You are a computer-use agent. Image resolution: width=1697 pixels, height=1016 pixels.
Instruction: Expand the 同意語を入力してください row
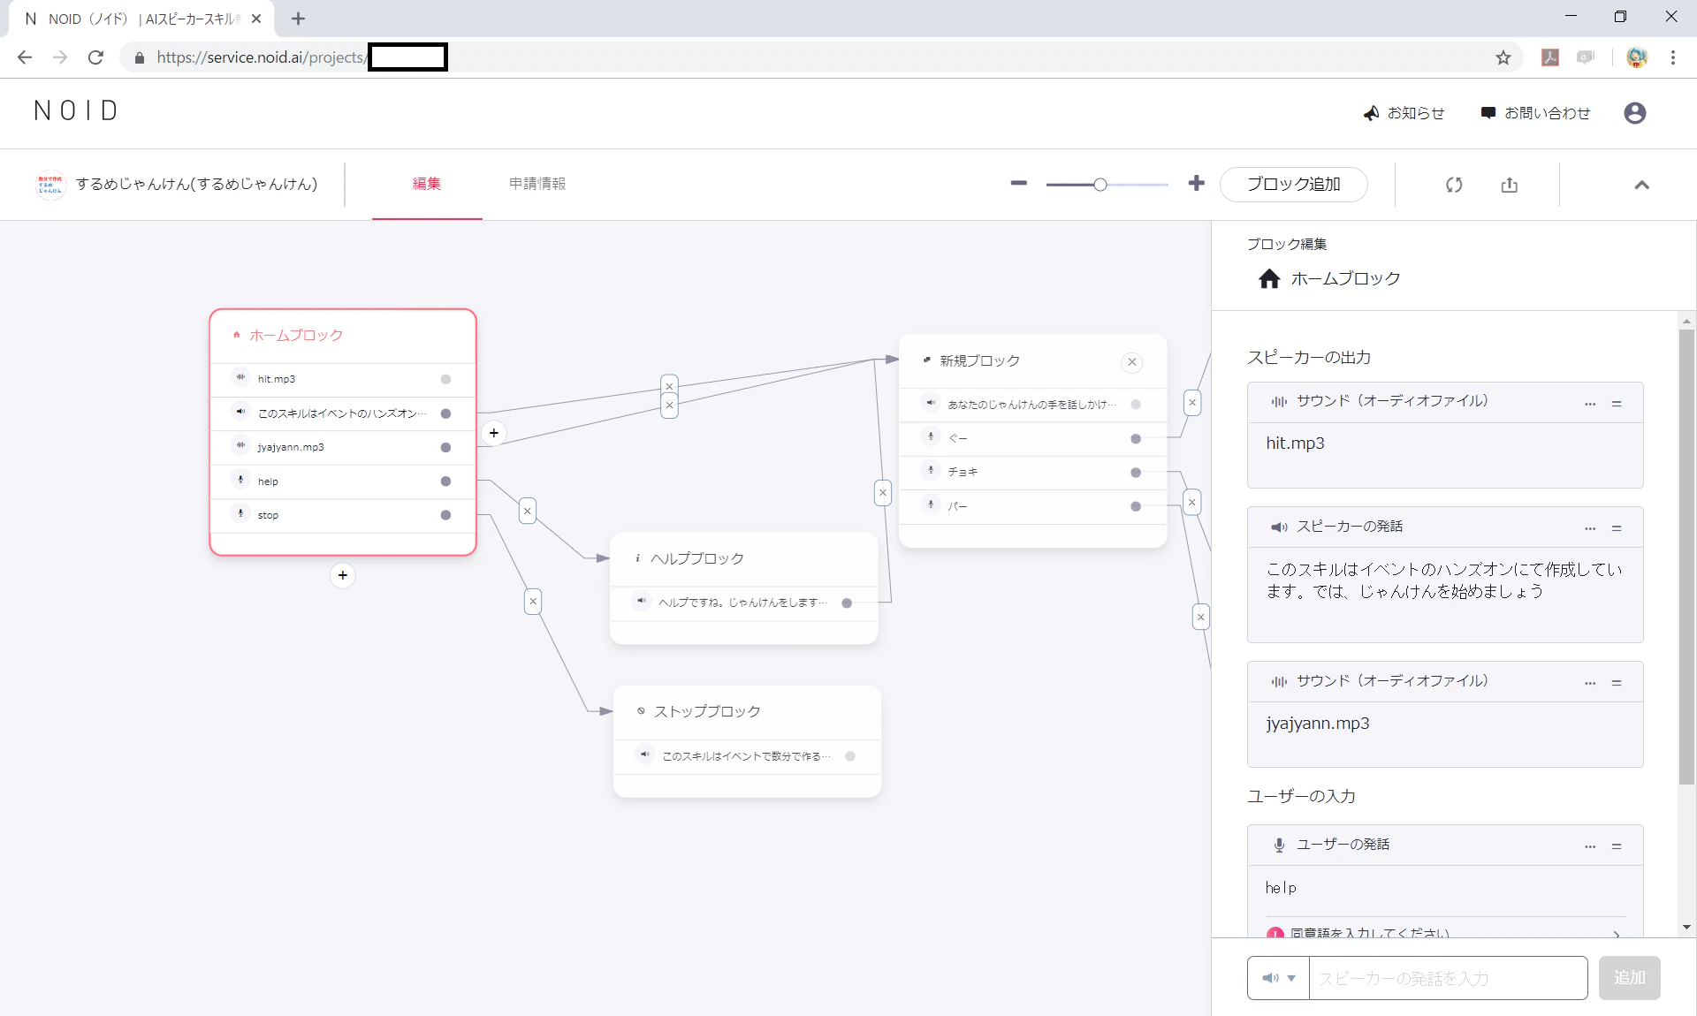point(1445,932)
